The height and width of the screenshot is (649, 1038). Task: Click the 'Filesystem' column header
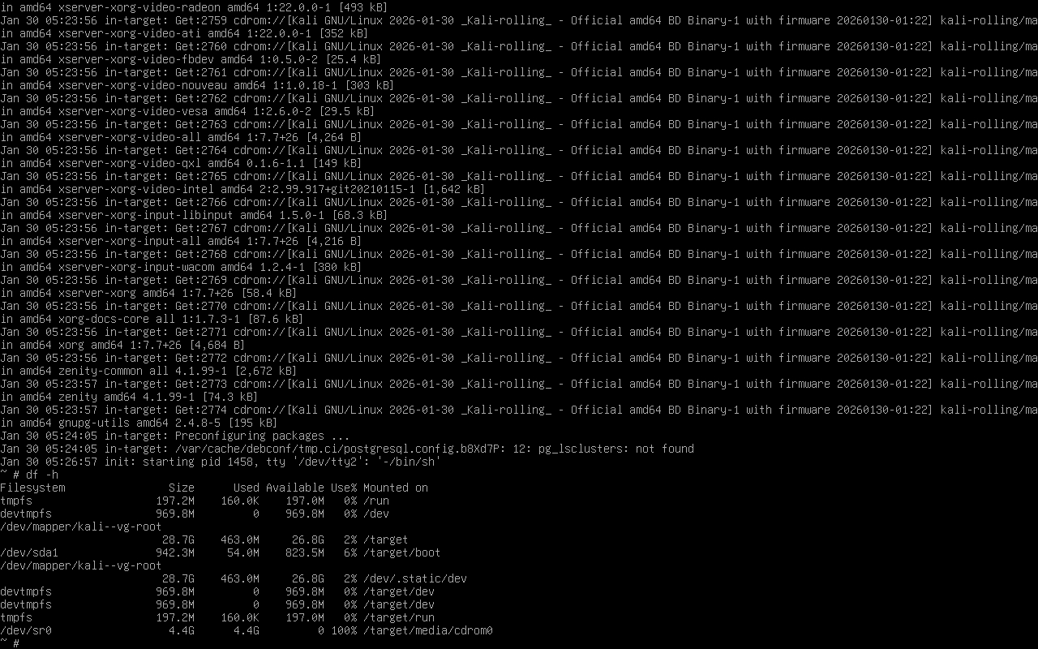pos(32,488)
